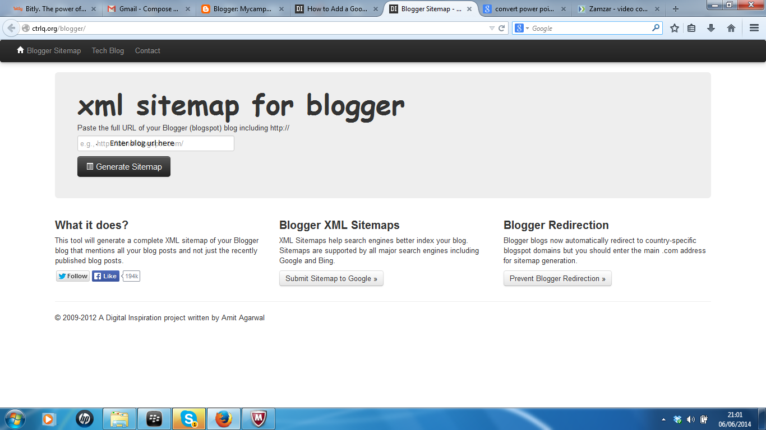Open a new tab with the plus button

[x=676, y=9]
